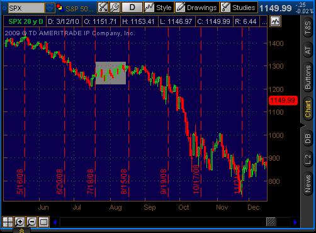Image resolution: width=316 pixels, height=233 pixels.
Task: Click the zoom out magnifier
Action: tap(31, 222)
